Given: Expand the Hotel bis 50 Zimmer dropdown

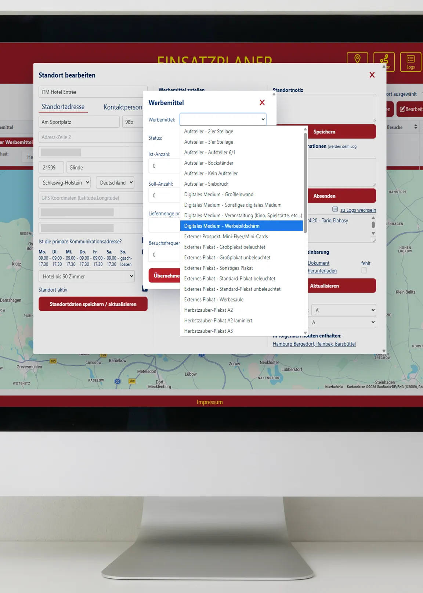Looking at the screenshot, I should 86,276.
